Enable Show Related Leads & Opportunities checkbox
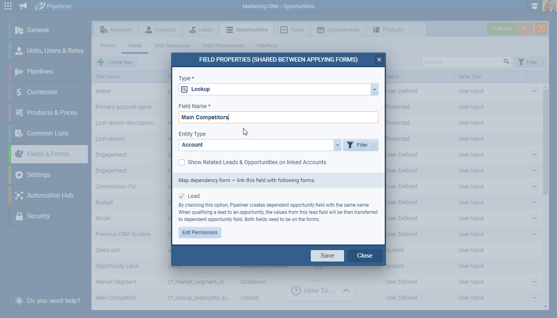557x318 pixels. click(x=181, y=162)
